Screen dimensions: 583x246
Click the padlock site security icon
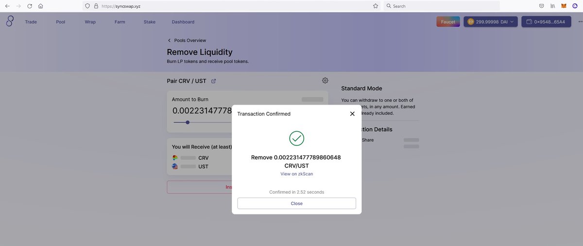click(96, 6)
